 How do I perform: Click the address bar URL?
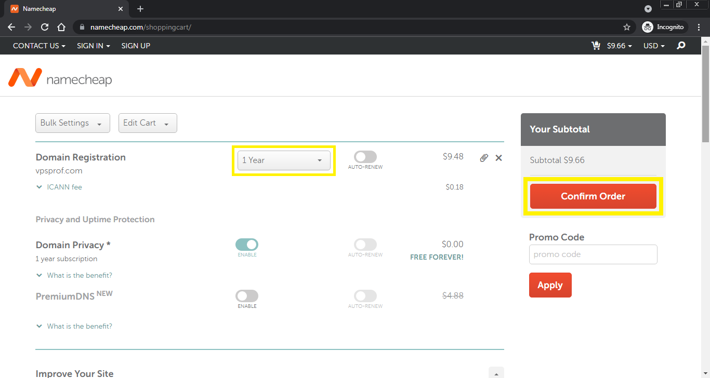coord(141,27)
